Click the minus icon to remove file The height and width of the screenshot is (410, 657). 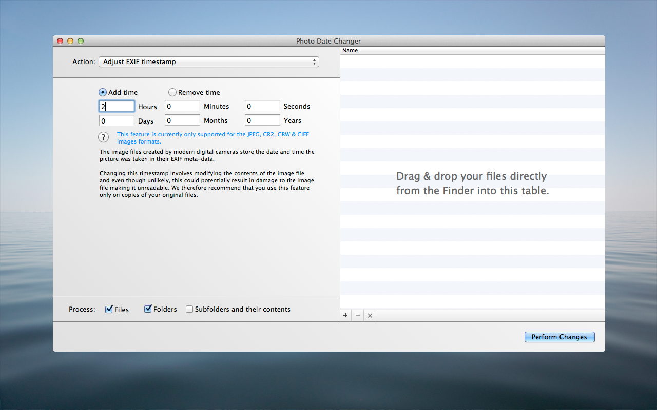tap(358, 315)
